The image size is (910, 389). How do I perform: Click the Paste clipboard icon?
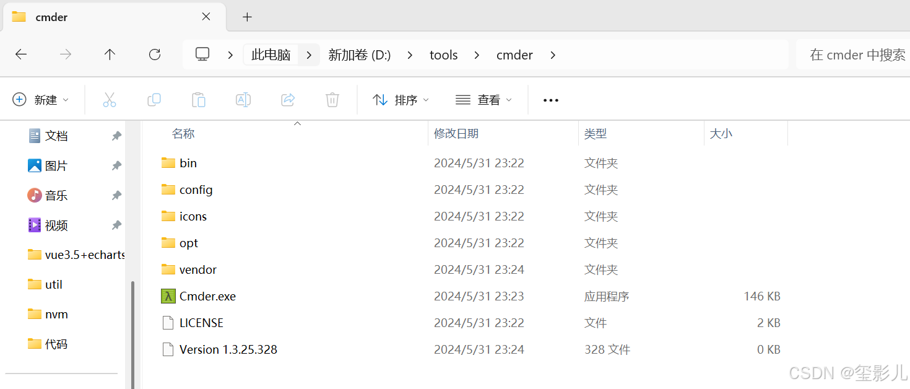[x=199, y=100]
